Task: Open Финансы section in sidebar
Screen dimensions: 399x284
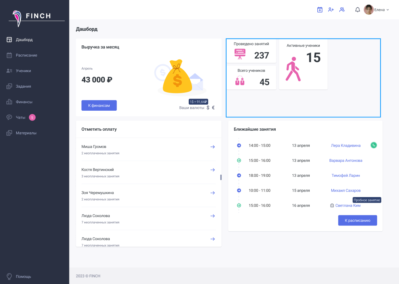Action: [x=24, y=102]
